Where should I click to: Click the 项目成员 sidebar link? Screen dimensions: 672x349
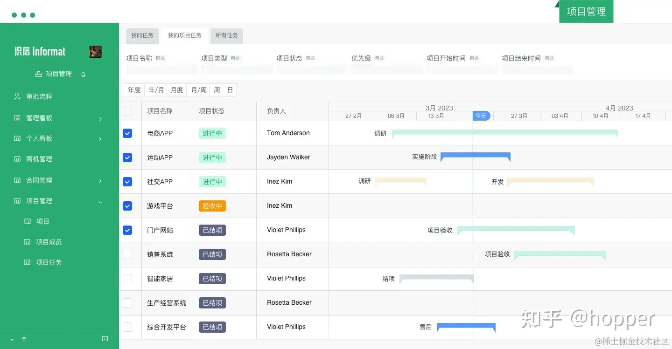click(x=49, y=242)
